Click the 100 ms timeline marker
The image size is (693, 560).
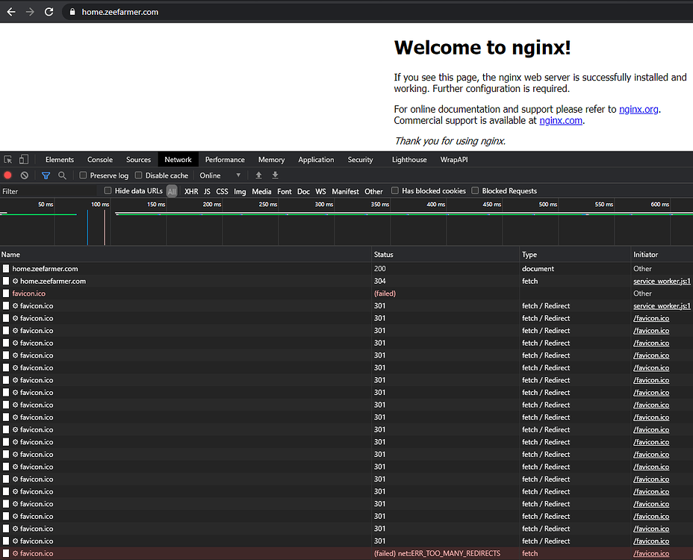pyautogui.click(x=100, y=204)
